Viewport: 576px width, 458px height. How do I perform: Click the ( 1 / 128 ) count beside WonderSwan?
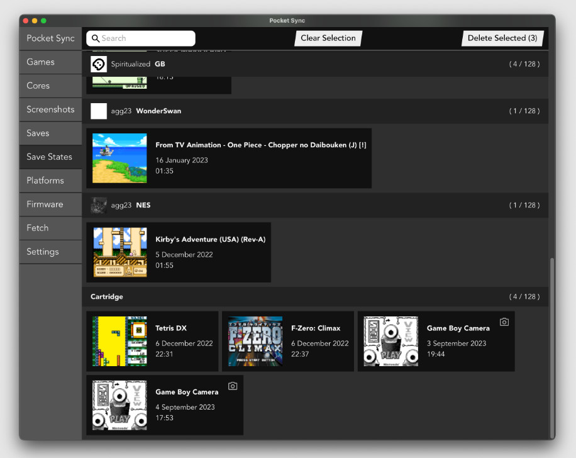(524, 111)
